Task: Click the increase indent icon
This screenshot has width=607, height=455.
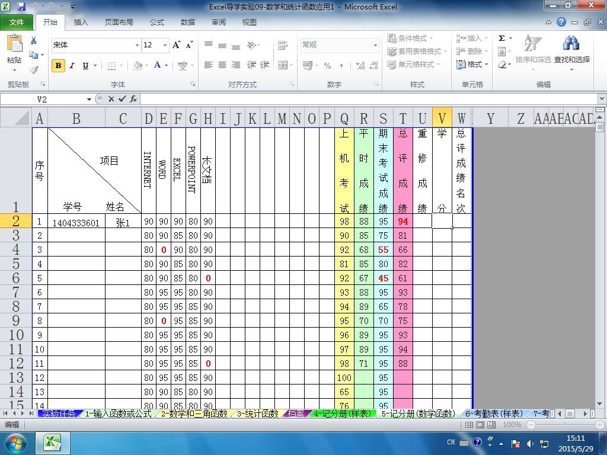Action: (265, 65)
